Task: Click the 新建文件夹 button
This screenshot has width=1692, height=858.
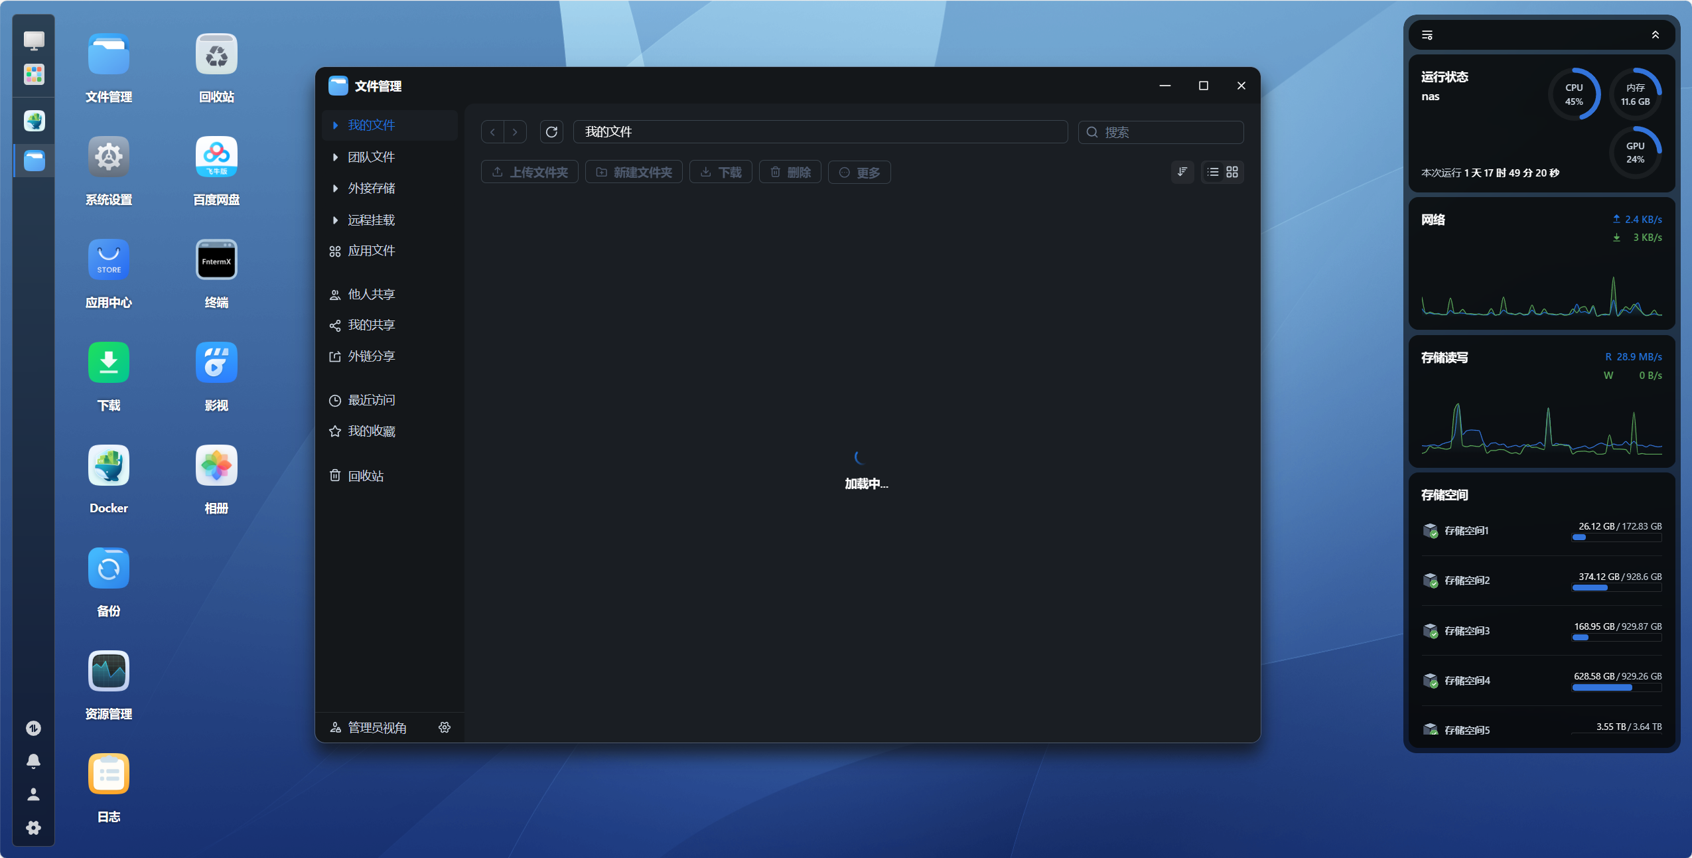Action: [634, 173]
